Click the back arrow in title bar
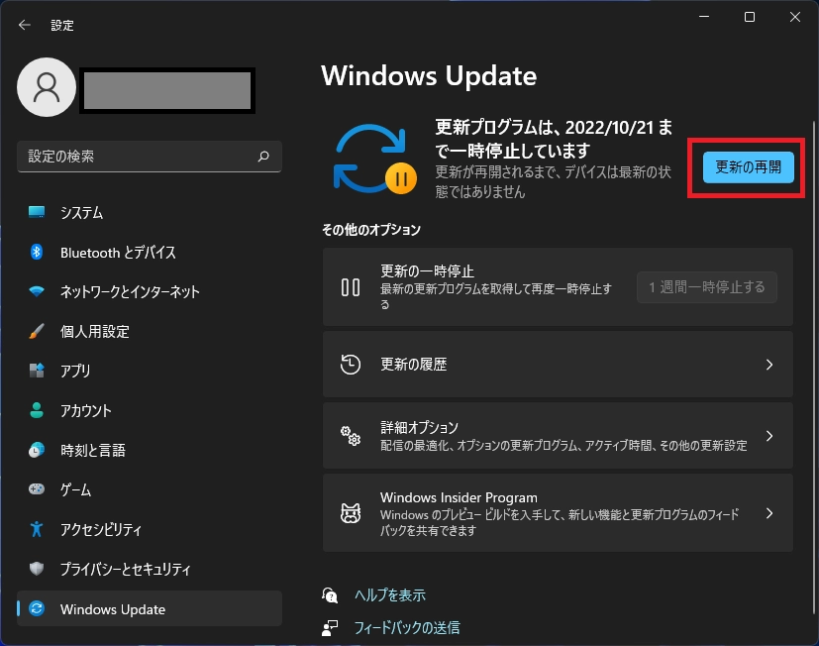Image resolution: width=819 pixels, height=646 pixels. (x=25, y=25)
